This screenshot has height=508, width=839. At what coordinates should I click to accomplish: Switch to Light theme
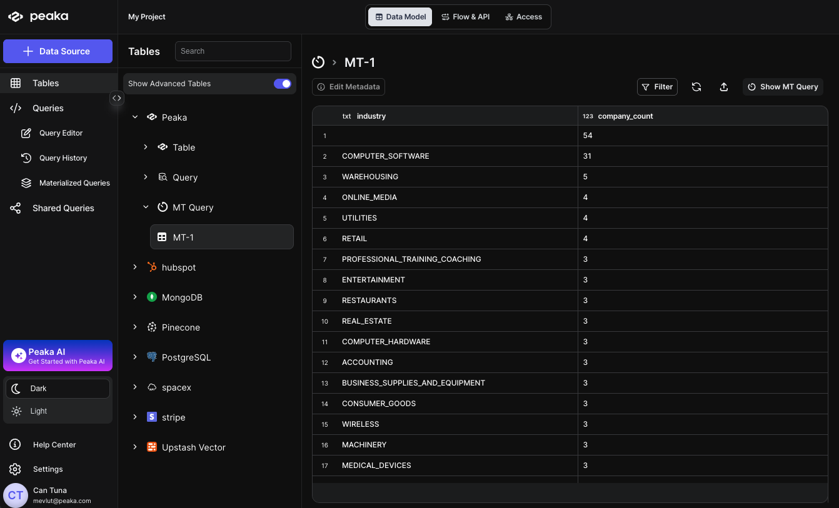pos(39,411)
